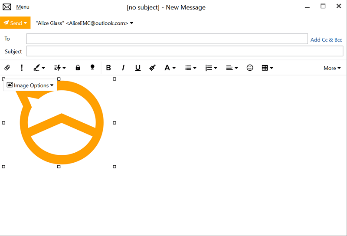Screen dimensions: 347x236
Task: Click the envelope app icon
Action: [7, 7]
